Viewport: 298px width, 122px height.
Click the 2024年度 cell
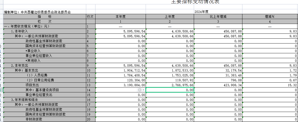pos(218,12)
